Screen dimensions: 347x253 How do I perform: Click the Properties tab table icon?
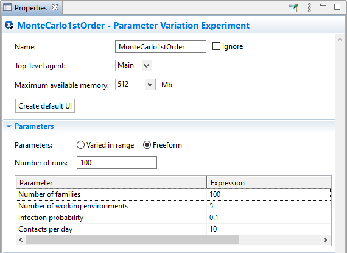7,7
